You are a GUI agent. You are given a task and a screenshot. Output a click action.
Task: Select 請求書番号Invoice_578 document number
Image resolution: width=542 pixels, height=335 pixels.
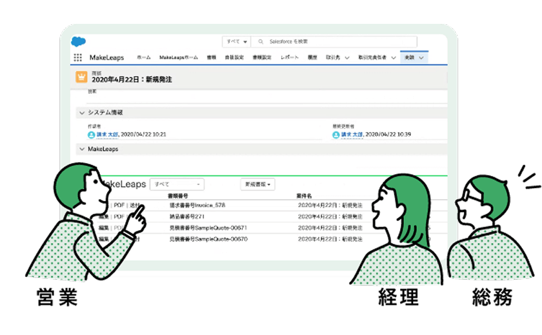tap(197, 206)
